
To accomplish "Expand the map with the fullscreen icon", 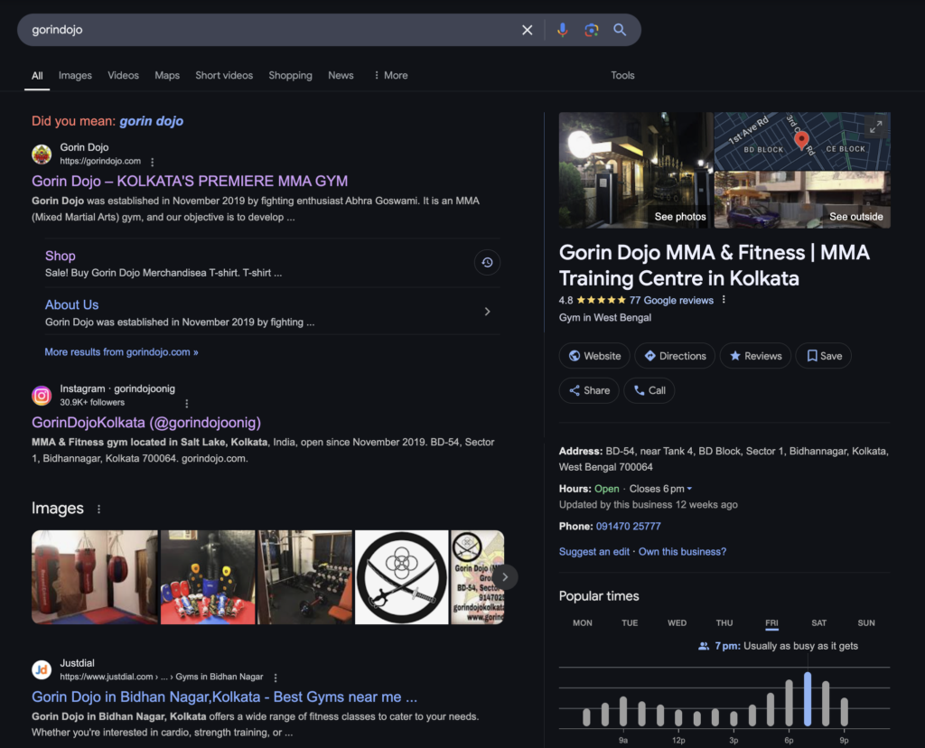I will point(876,126).
